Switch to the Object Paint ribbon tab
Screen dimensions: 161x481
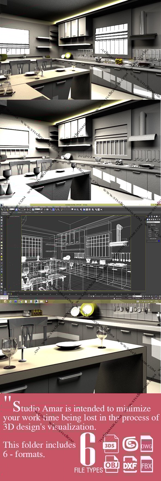(x=28, y=212)
